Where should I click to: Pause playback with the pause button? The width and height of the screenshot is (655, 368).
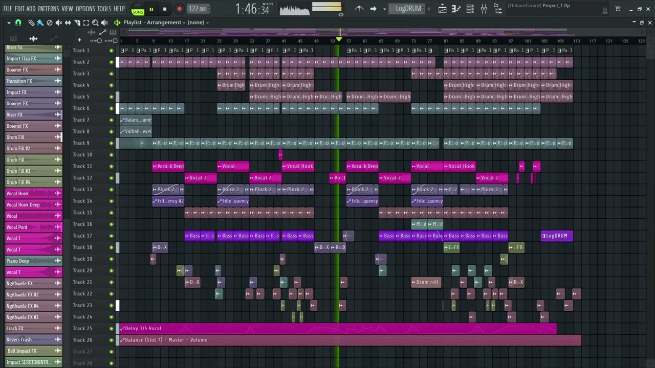click(151, 9)
